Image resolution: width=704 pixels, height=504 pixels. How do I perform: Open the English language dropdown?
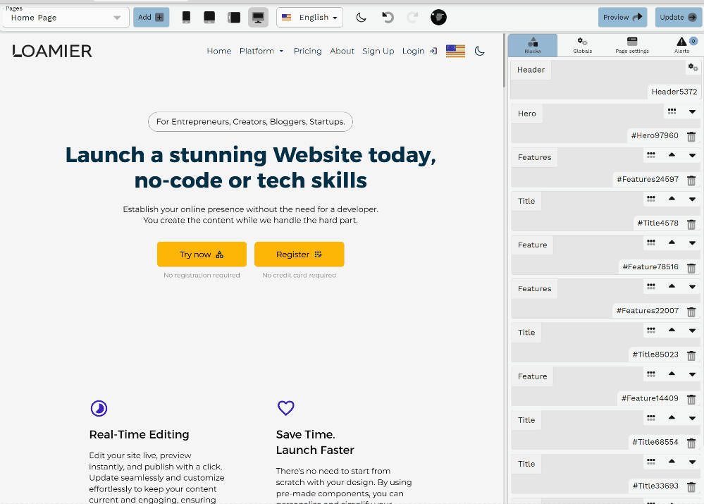(x=310, y=18)
